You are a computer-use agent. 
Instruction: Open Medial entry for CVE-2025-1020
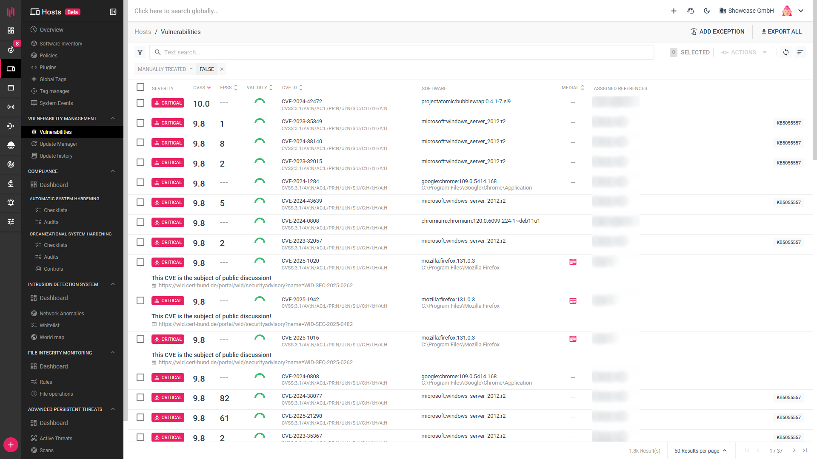(573, 262)
